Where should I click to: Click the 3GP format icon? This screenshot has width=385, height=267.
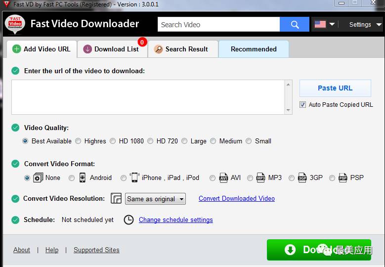[302, 178]
